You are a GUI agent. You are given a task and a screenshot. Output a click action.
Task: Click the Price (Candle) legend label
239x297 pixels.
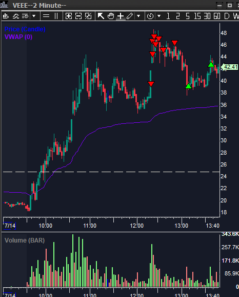pyautogui.click(x=25, y=29)
